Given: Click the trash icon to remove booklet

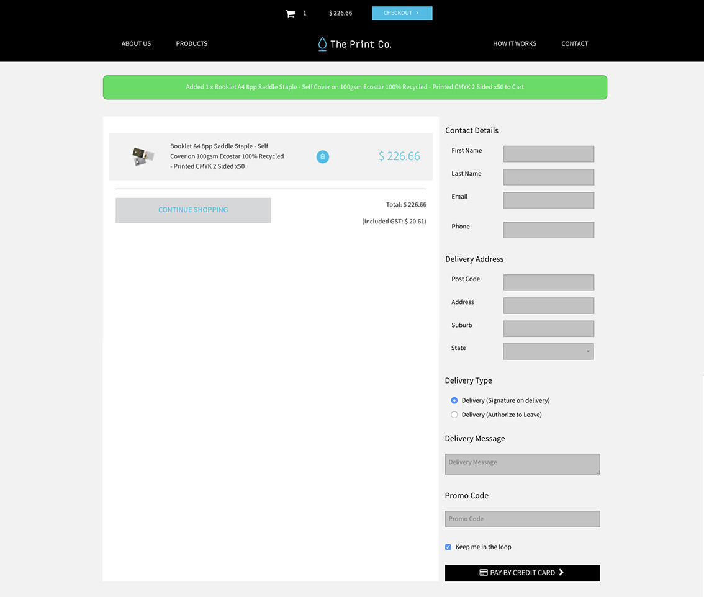Looking at the screenshot, I should 322,157.
